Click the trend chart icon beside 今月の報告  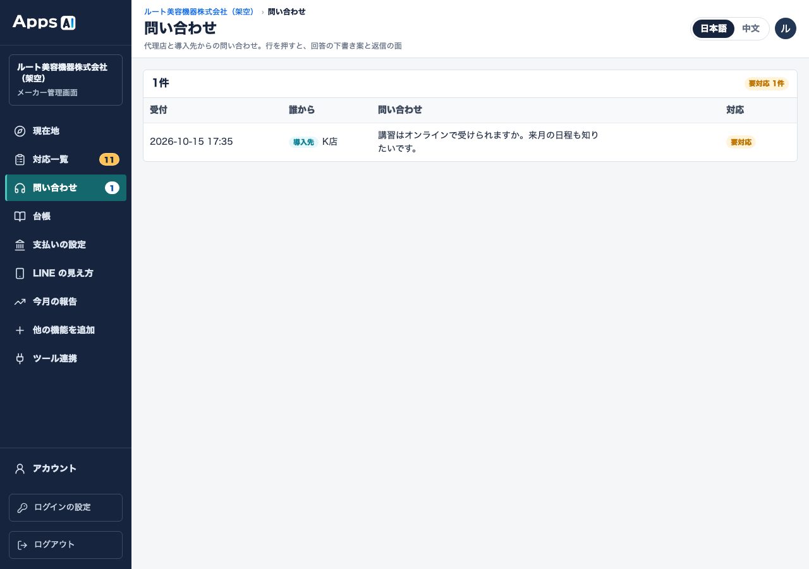coord(20,302)
